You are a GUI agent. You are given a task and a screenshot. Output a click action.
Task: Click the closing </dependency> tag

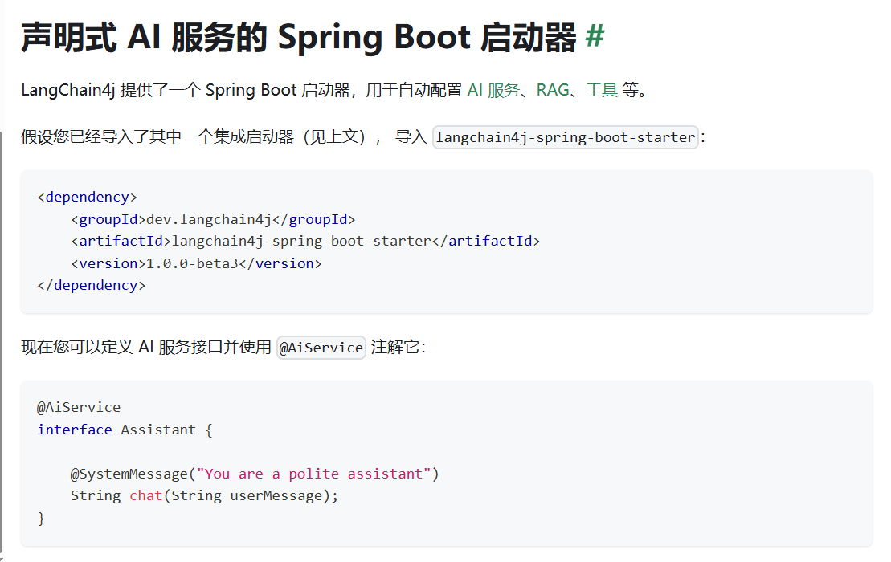point(92,285)
